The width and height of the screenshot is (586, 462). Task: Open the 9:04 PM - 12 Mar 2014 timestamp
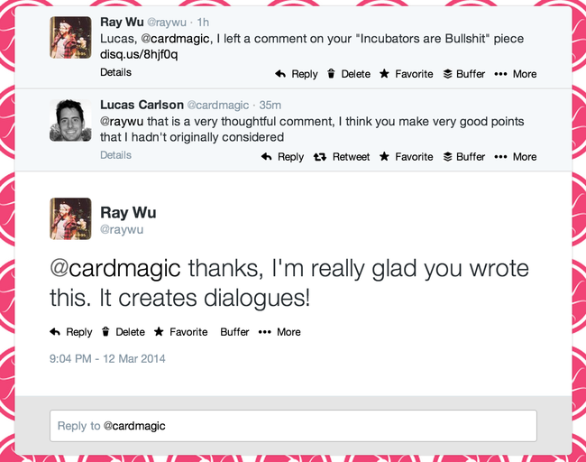pos(107,358)
